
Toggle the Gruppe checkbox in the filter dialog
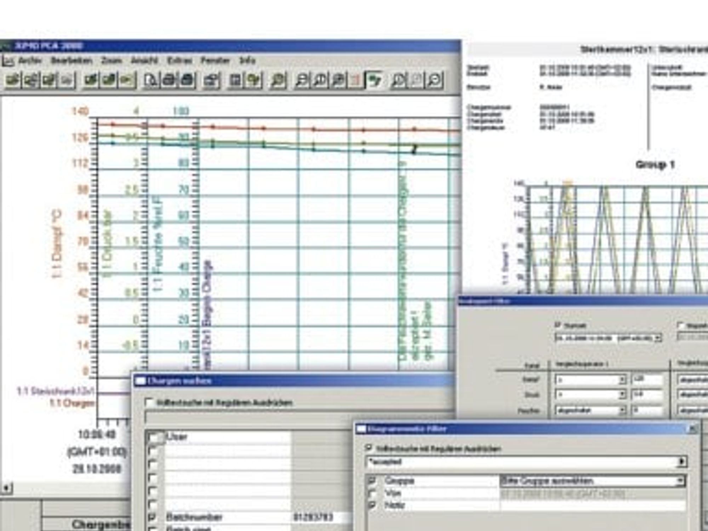[372, 481]
